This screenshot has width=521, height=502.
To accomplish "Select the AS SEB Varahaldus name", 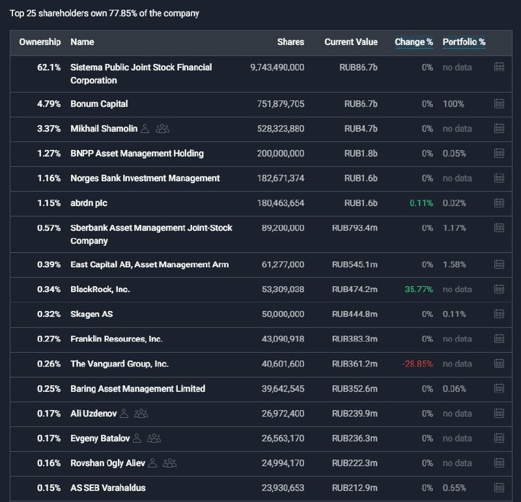I will point(108,488).
